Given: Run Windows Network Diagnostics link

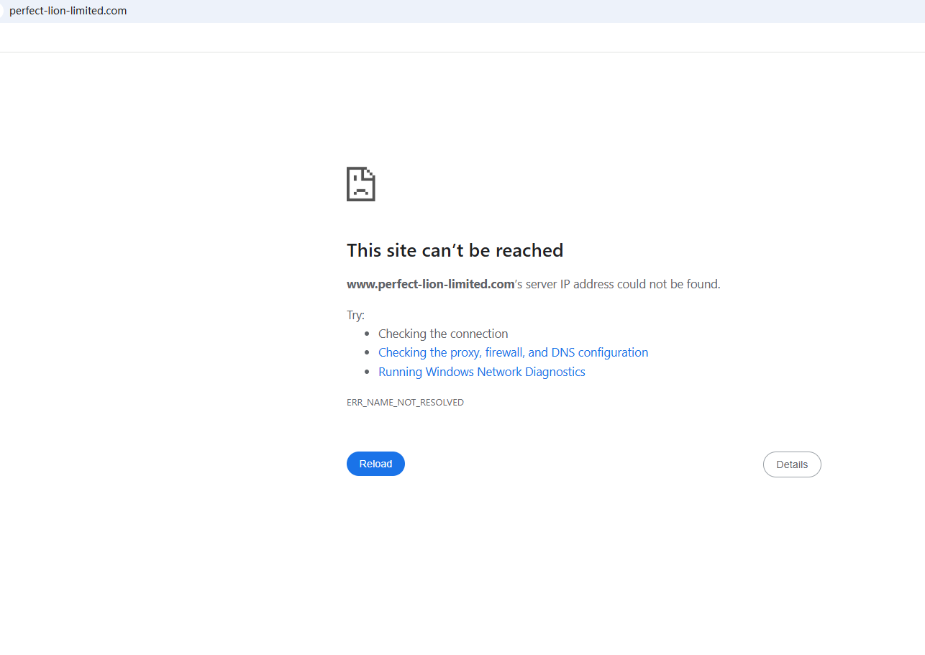Looking at the screenshot, I should tap(481, 372).
